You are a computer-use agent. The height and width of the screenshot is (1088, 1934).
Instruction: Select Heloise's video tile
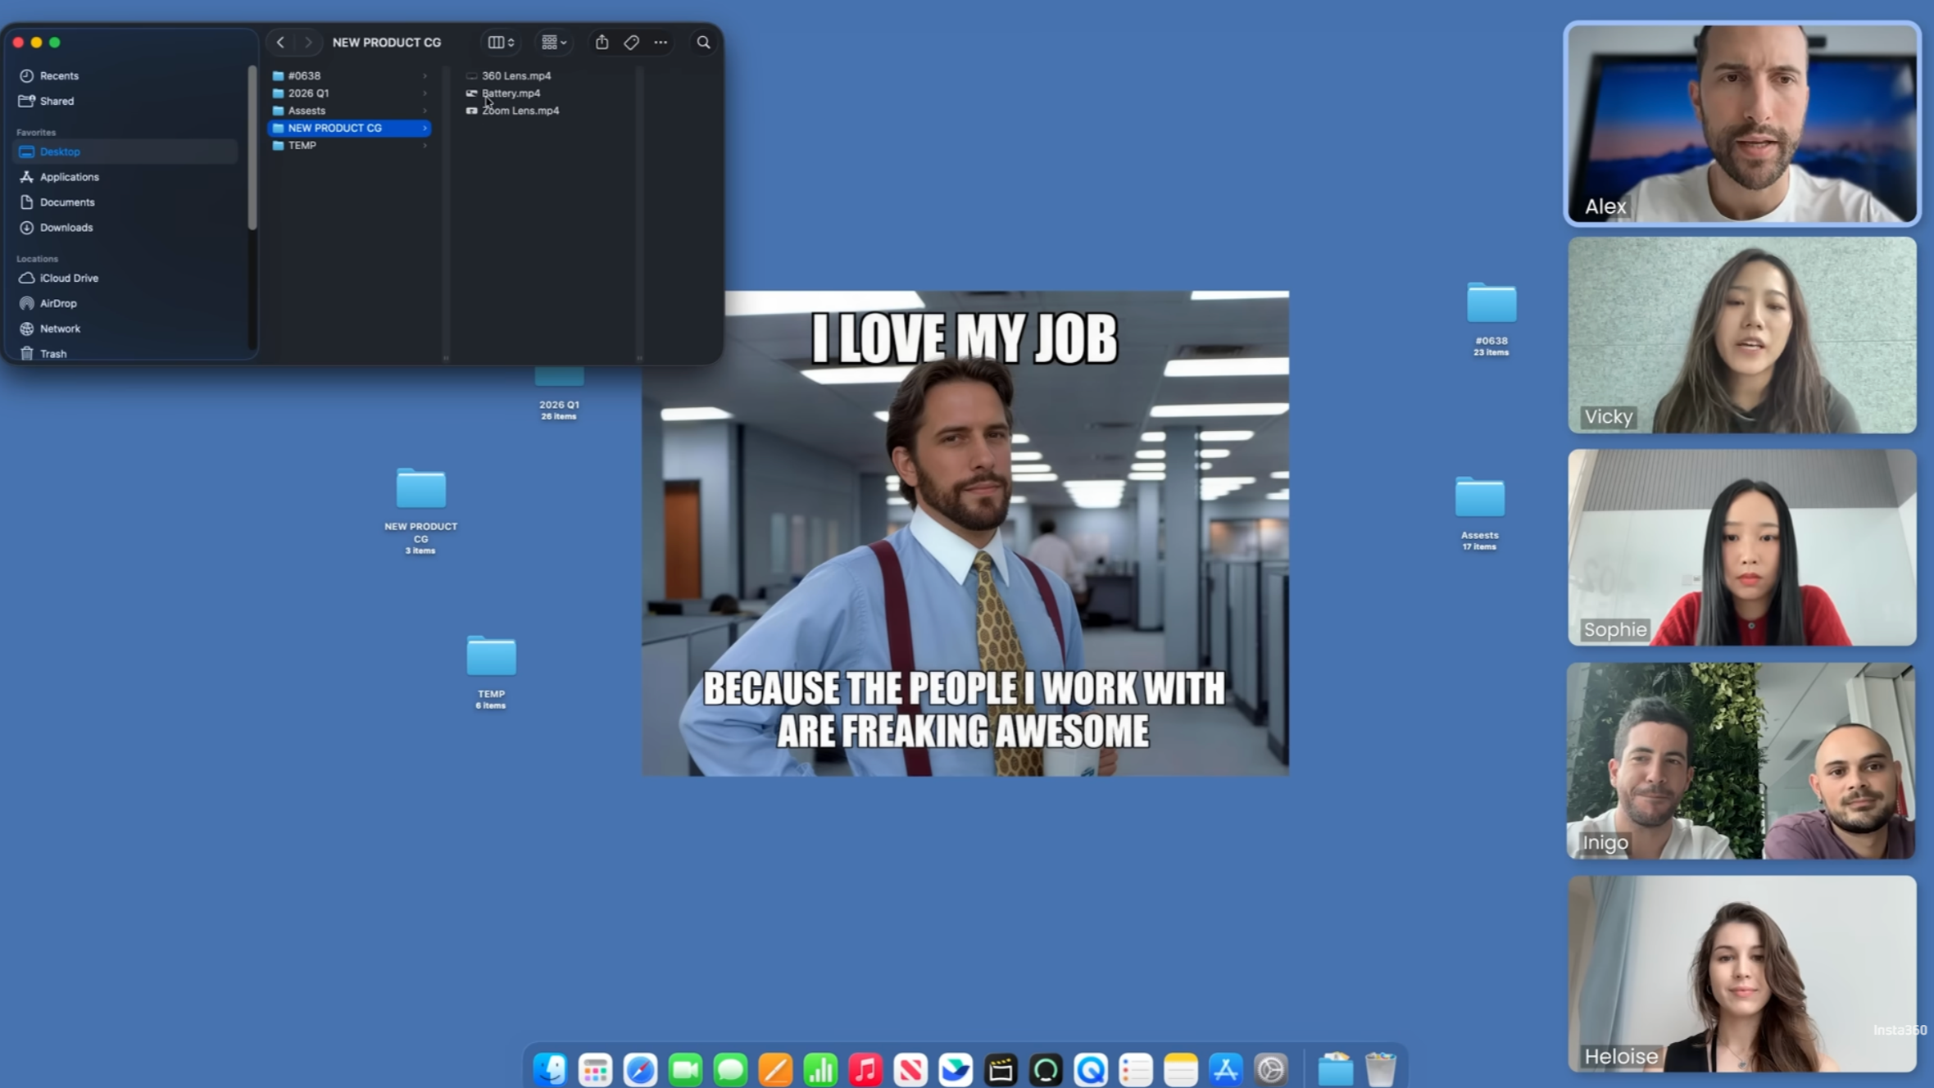1742,974
